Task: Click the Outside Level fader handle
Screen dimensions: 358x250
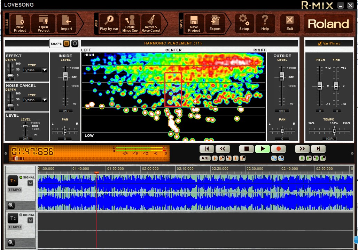Action: point(282,76)
